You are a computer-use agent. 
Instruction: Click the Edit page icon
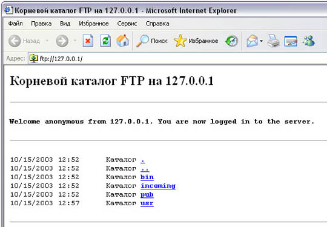click(291, 41)
